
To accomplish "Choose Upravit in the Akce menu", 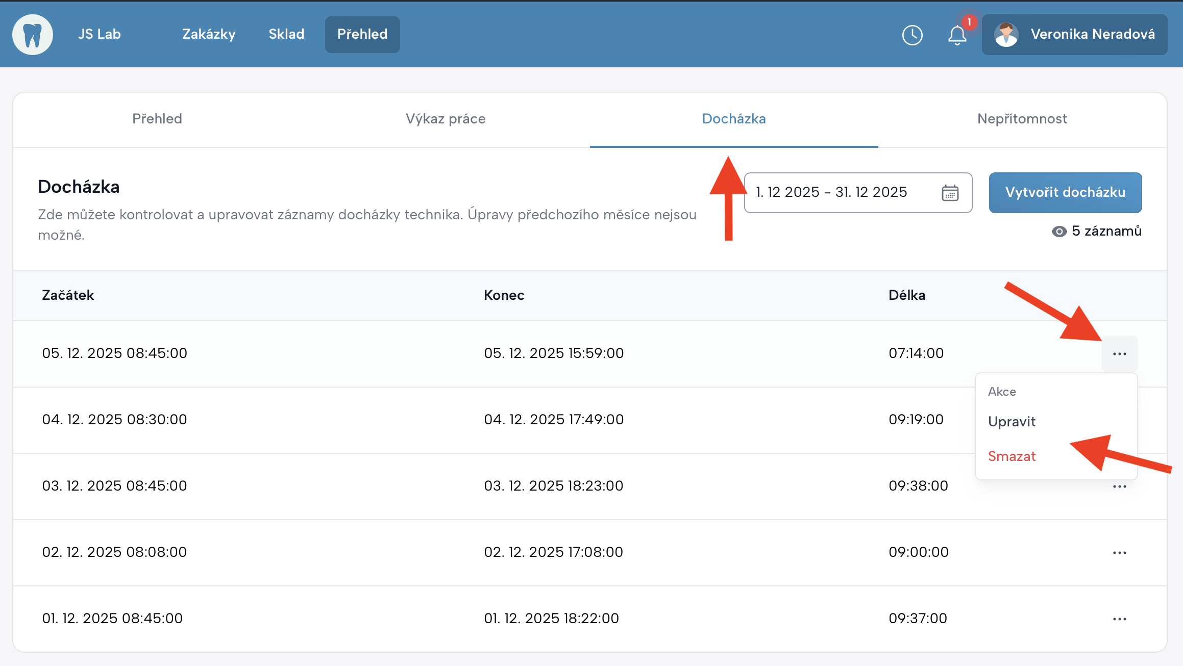I will pos(1012,422).
